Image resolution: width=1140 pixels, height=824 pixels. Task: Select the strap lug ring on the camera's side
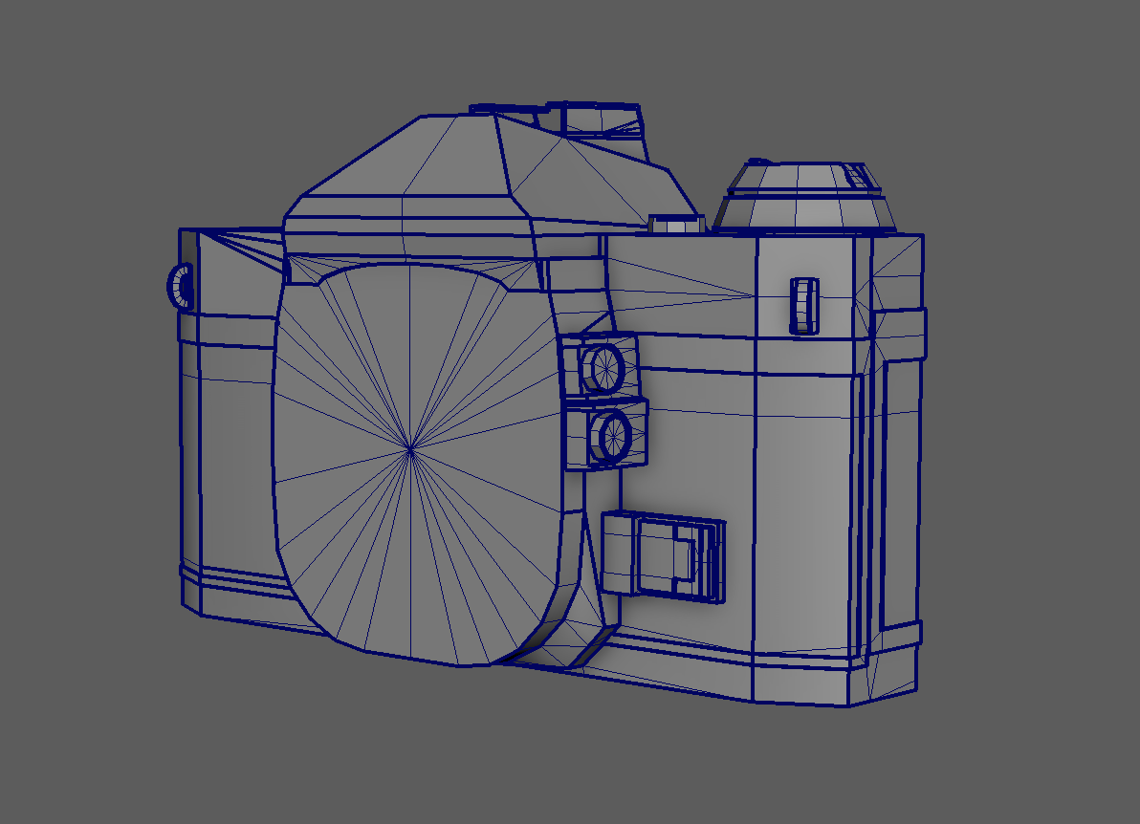181,286
